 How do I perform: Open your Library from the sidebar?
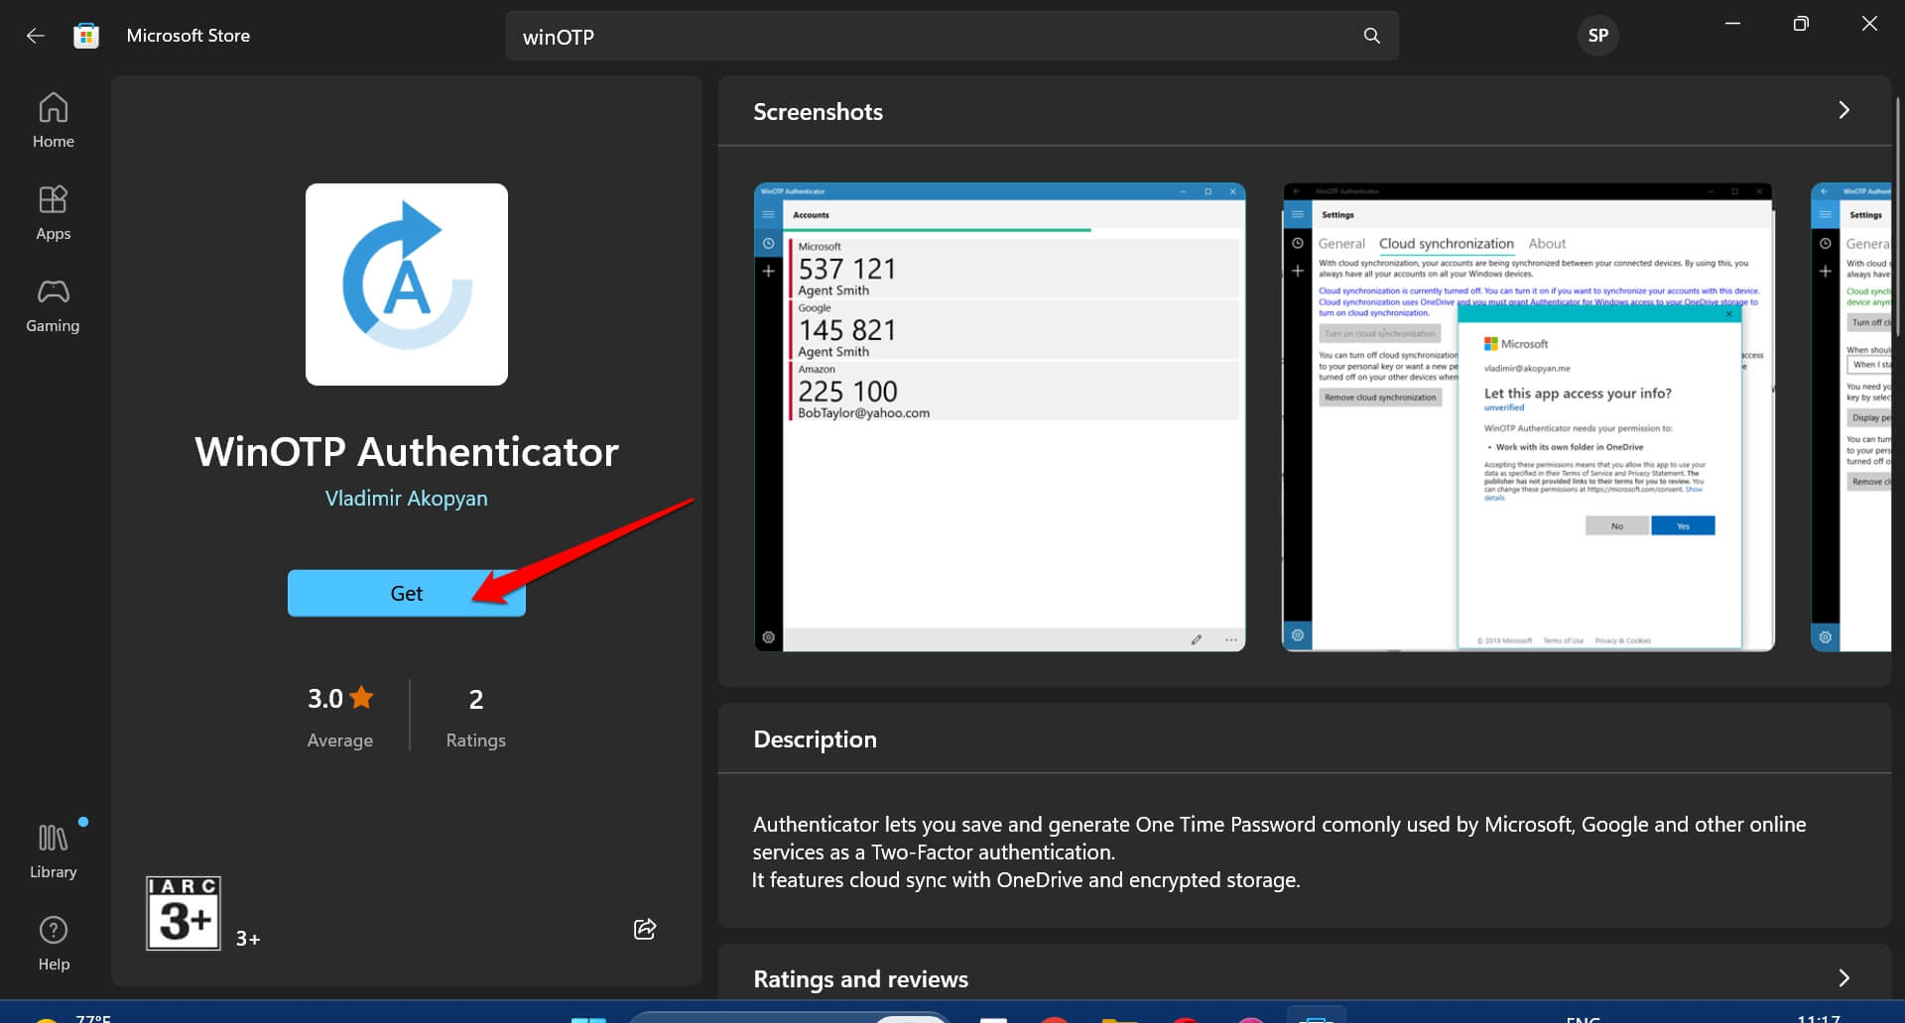point(53,848)
